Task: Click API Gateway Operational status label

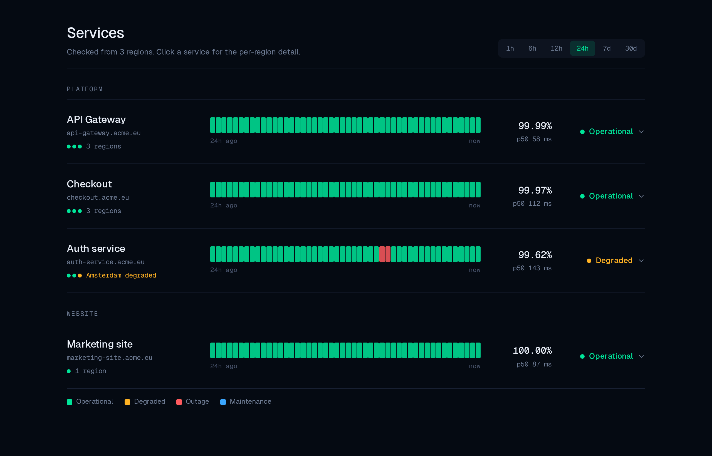Action: (611, 132)
